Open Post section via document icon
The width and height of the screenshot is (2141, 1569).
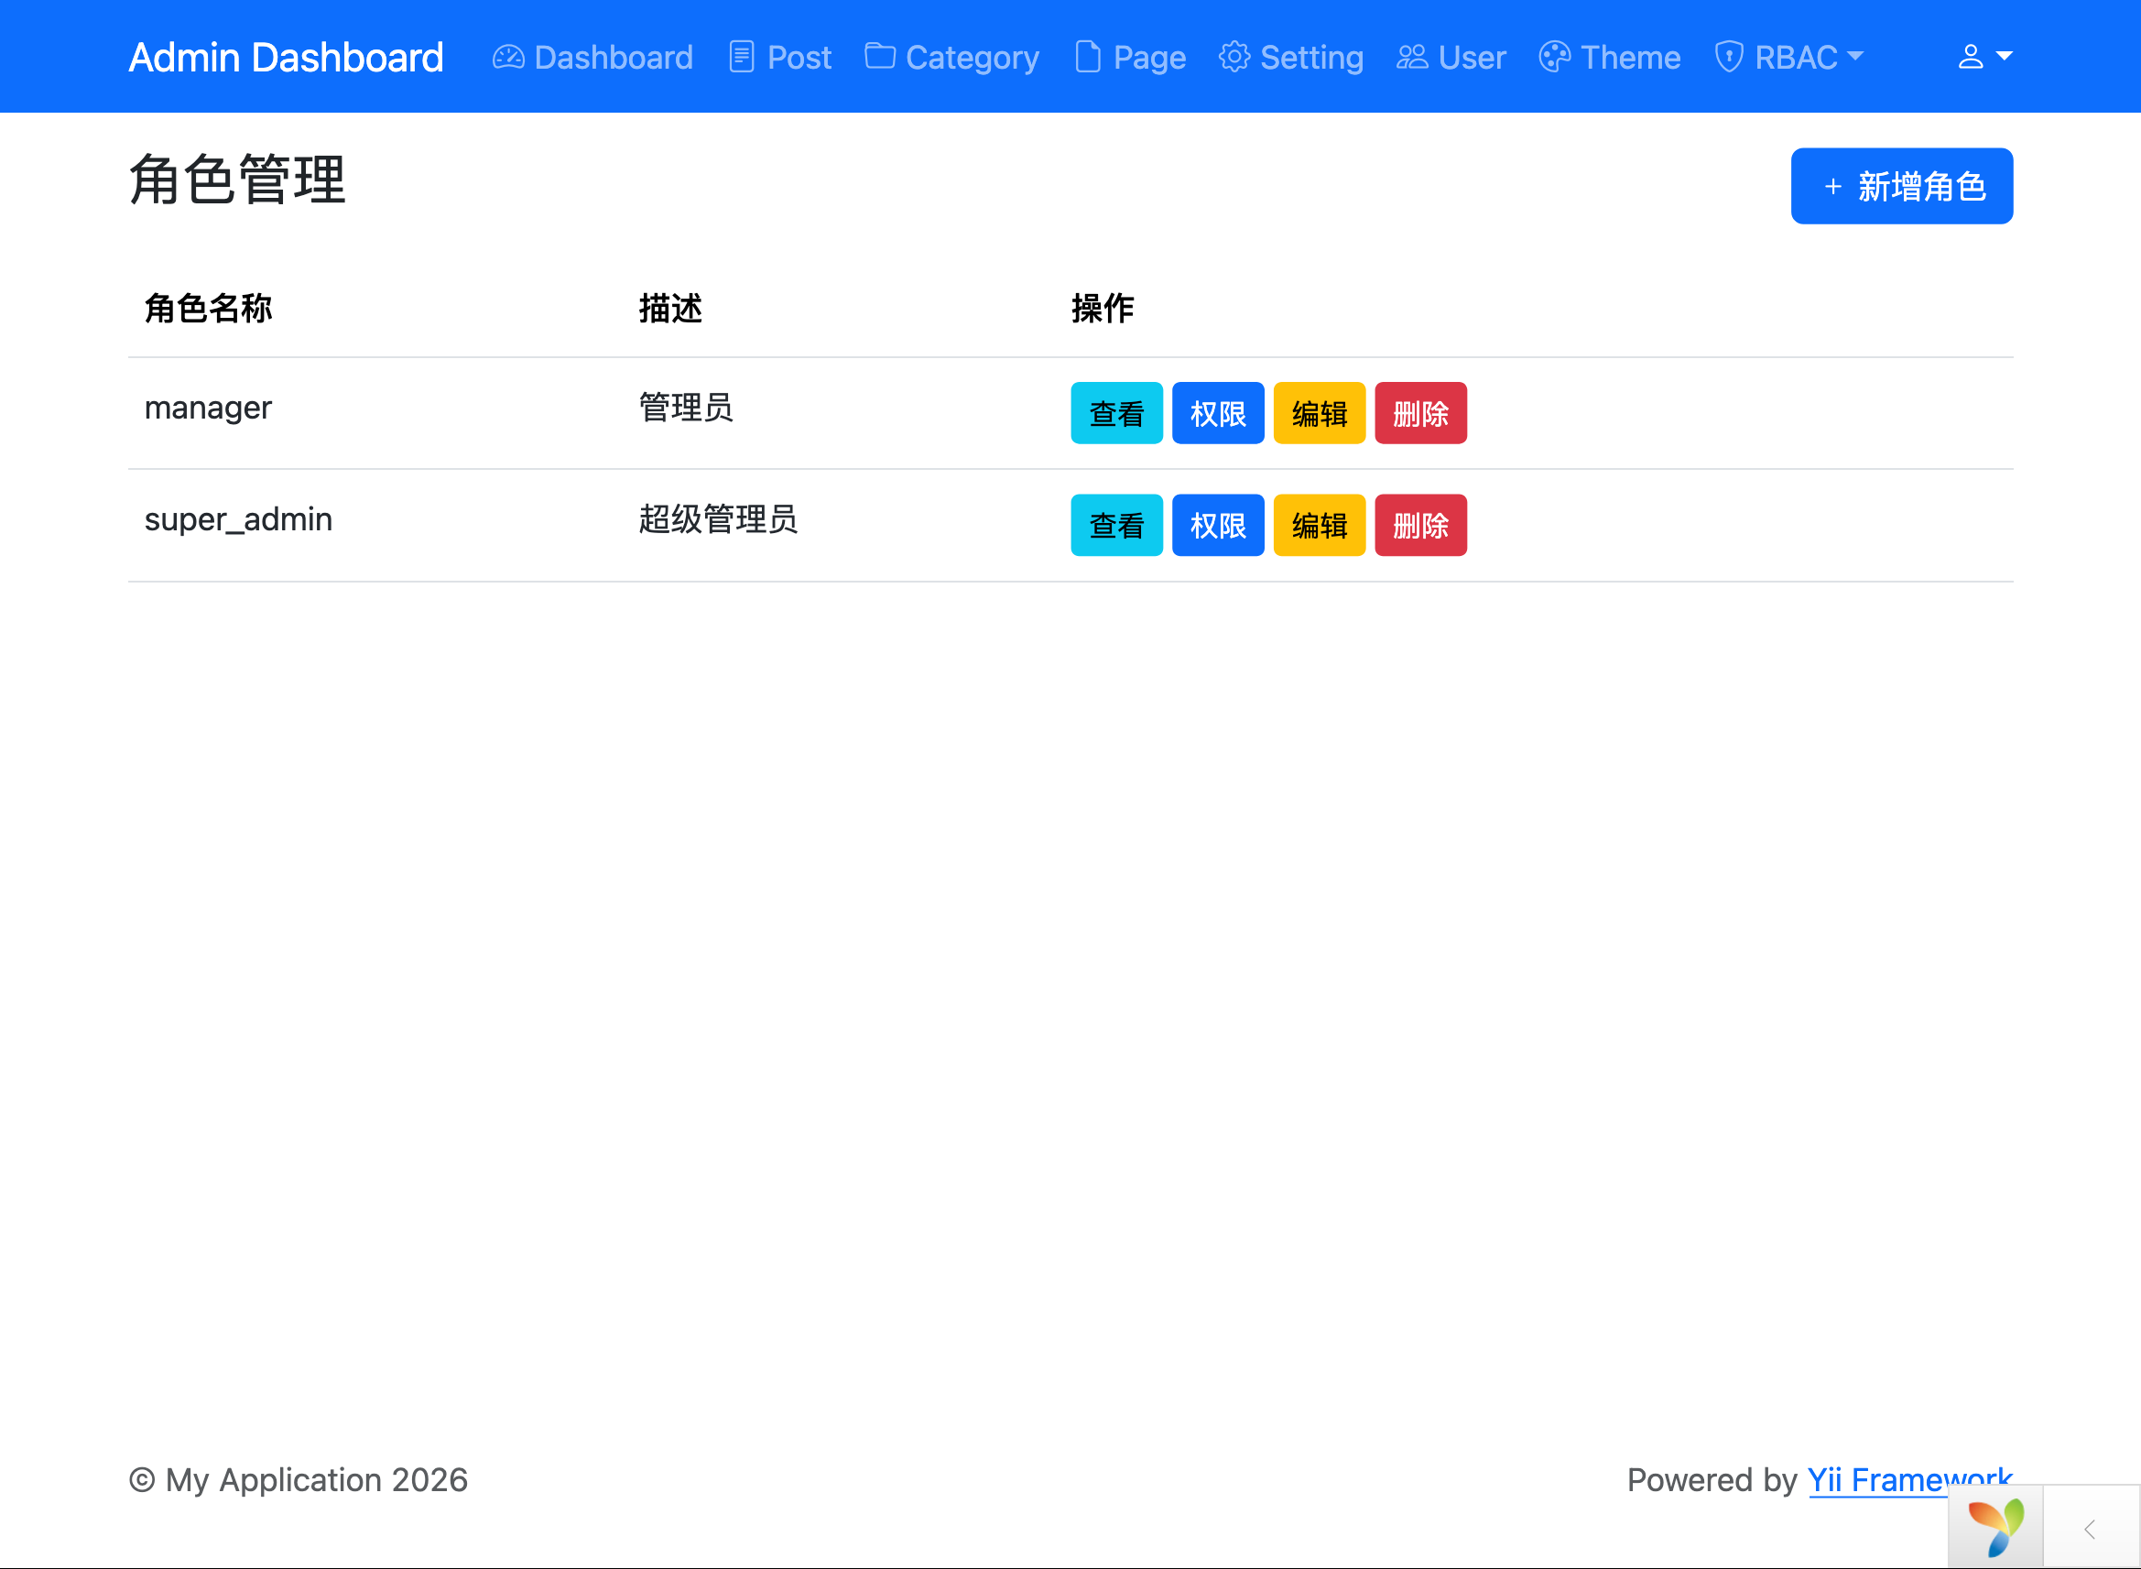[742, 57]
